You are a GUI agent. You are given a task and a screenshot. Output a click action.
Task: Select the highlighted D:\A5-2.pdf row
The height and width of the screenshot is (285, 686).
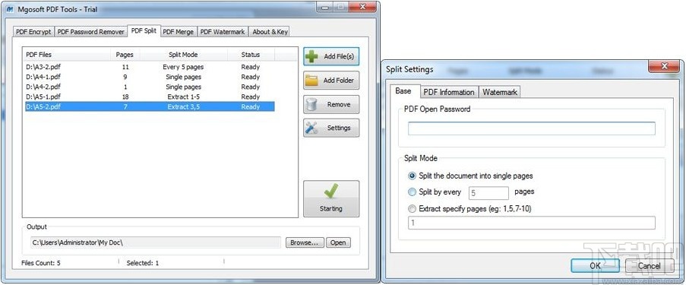[149, 107]
